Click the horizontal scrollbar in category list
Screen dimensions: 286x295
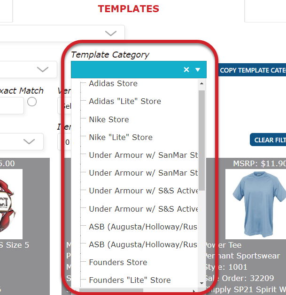tap(111, 290)
